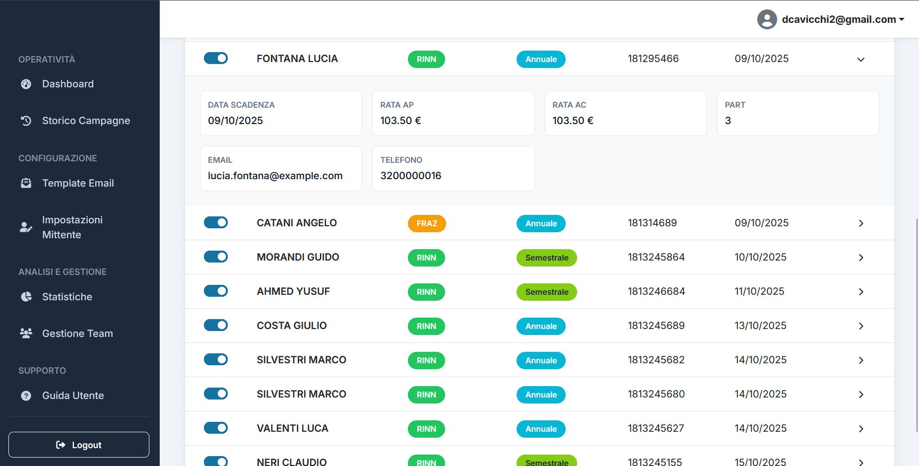Screen dimensions: 919x466
Task: Click the Statistiche pie chart icon
Action: pyautogui.click(x=26, y=297)
